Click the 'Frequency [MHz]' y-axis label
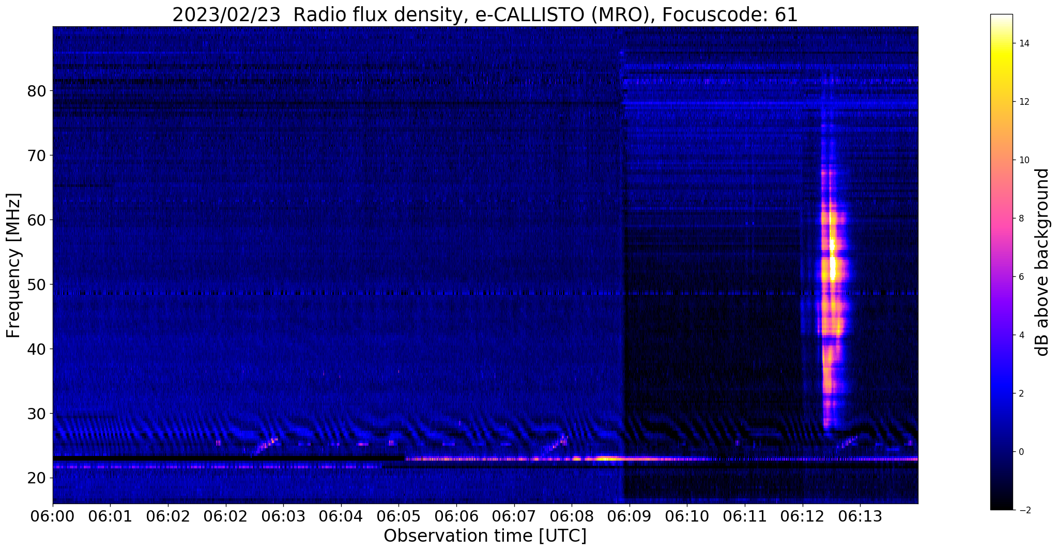 pyautogui.click(x=14, y=265)
